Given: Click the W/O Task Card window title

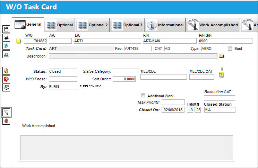Looking at the screenshot, I should (32, 7).
